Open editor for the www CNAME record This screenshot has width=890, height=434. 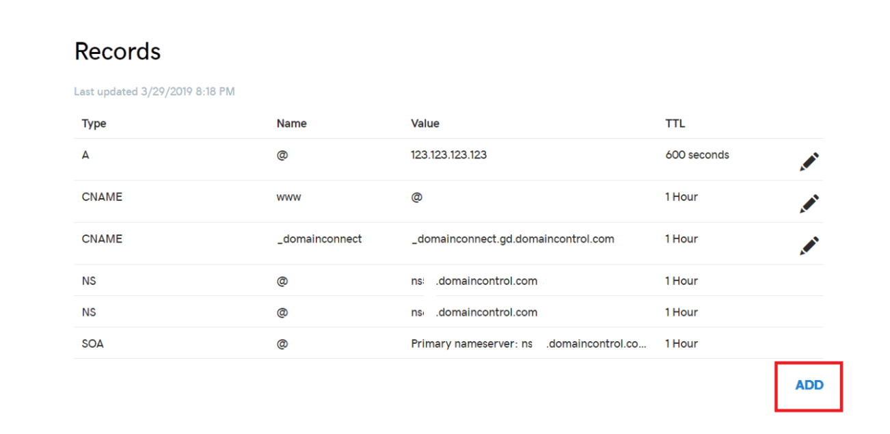[x=809, y=204]
